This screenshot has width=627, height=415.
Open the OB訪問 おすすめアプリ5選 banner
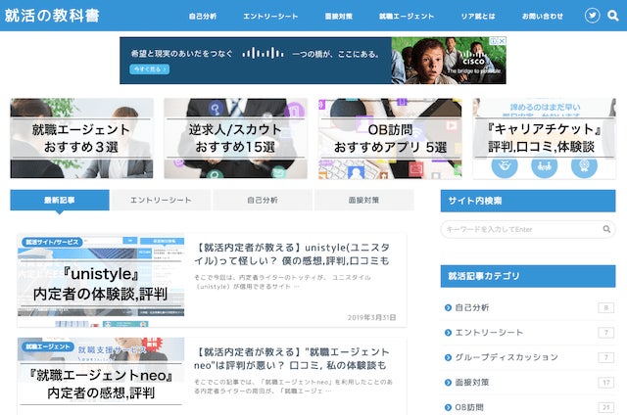(x=390, y=138)
